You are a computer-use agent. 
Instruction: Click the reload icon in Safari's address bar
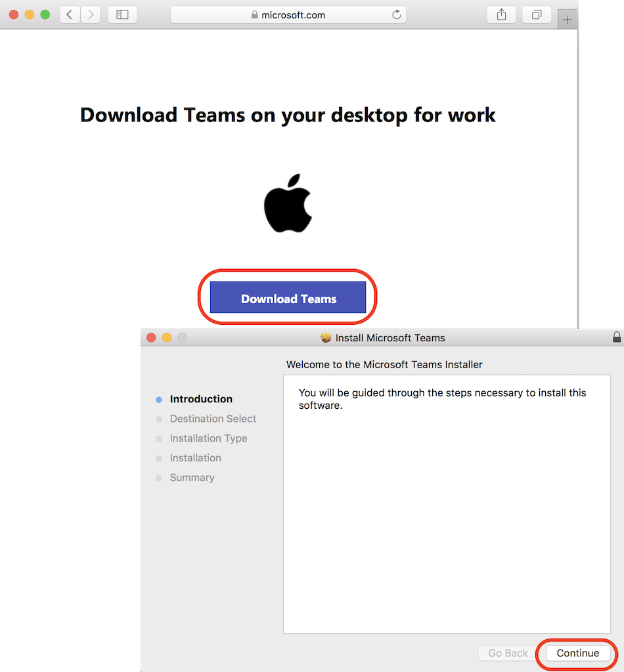pyautogui.click(x=397, y=14)
